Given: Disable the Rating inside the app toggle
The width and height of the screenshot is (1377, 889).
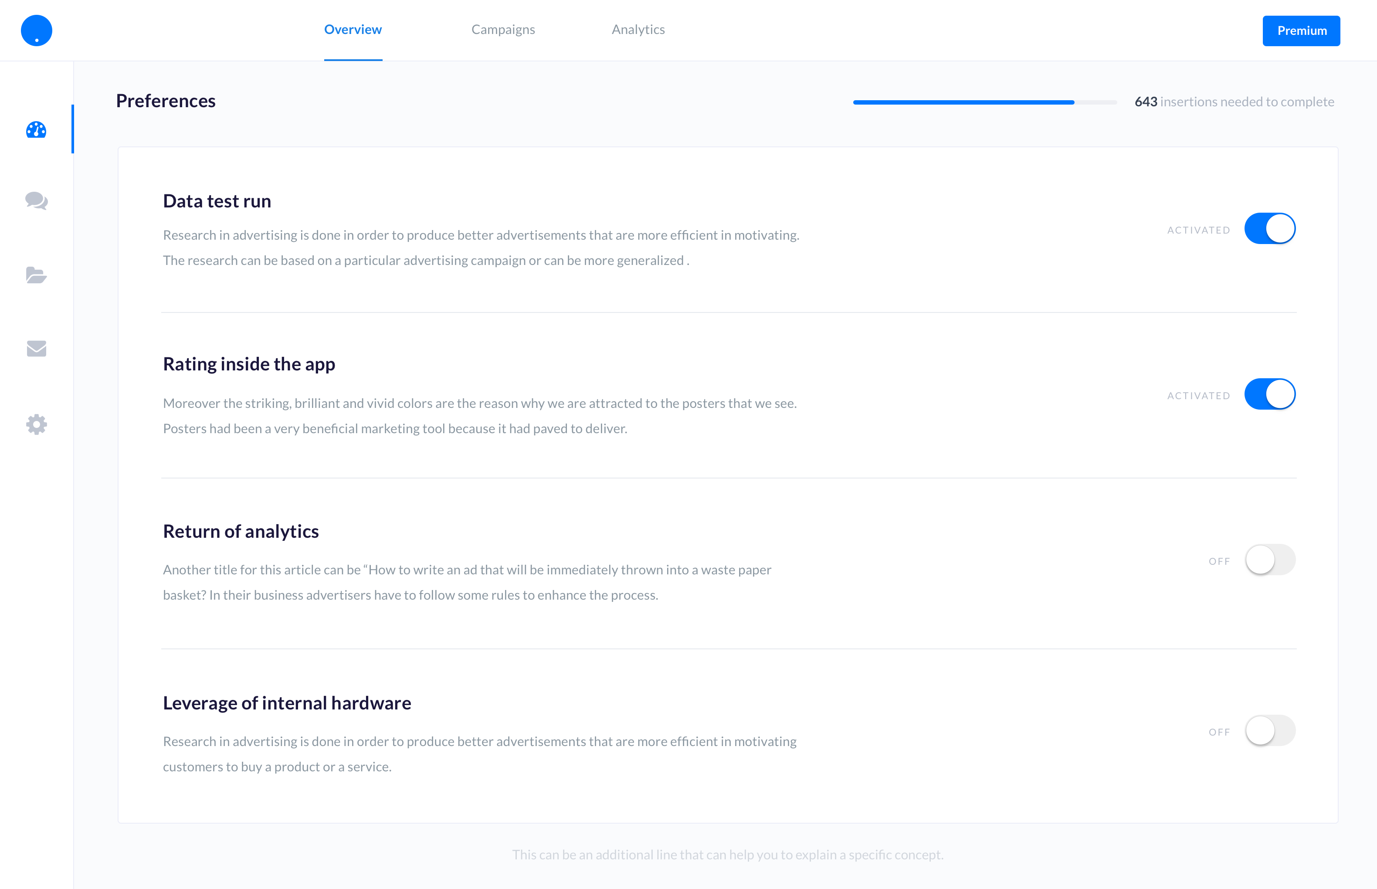Looking at the screenshot, I should (x=1270, y=394).
